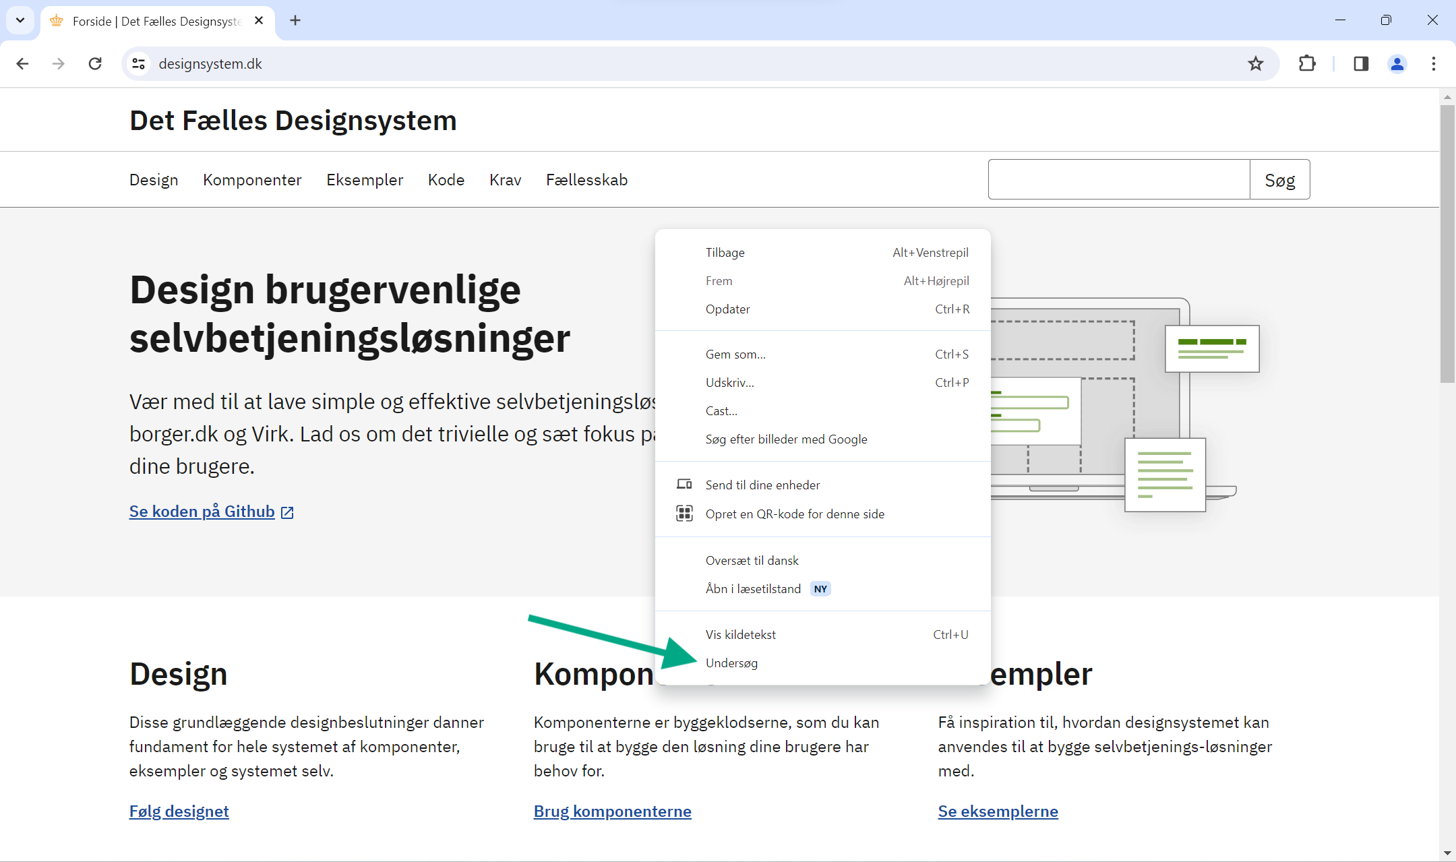This screenshot has width=1456, height=862.
Task: Open the Kode navigation item
Action: [x=446, y=180]
